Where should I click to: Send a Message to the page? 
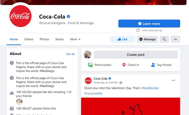click(147, 39)
